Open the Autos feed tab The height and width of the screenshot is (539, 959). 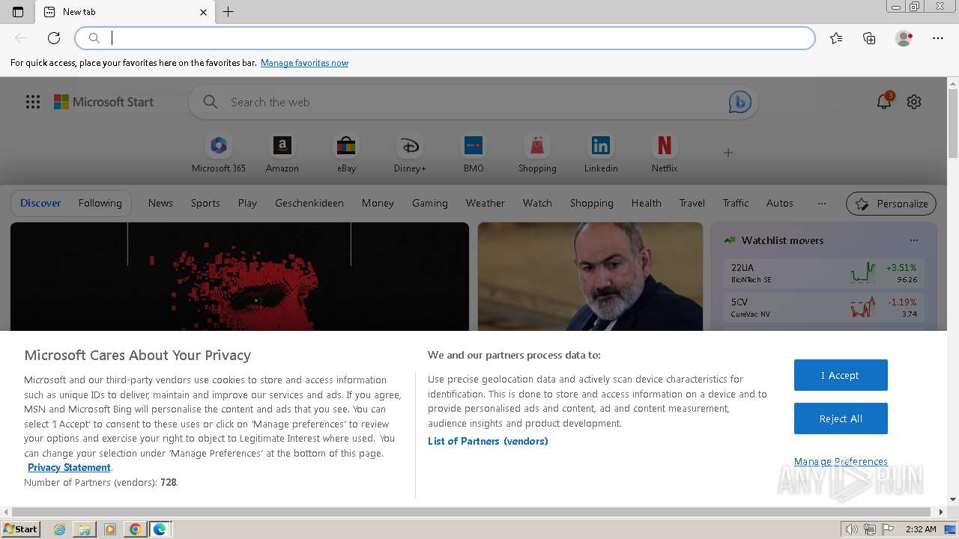780,203
